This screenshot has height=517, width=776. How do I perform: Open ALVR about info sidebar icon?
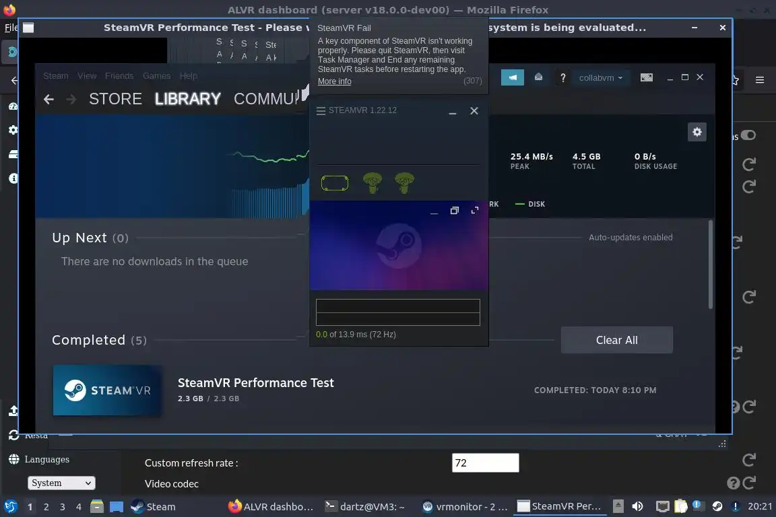tap(13, 178)
